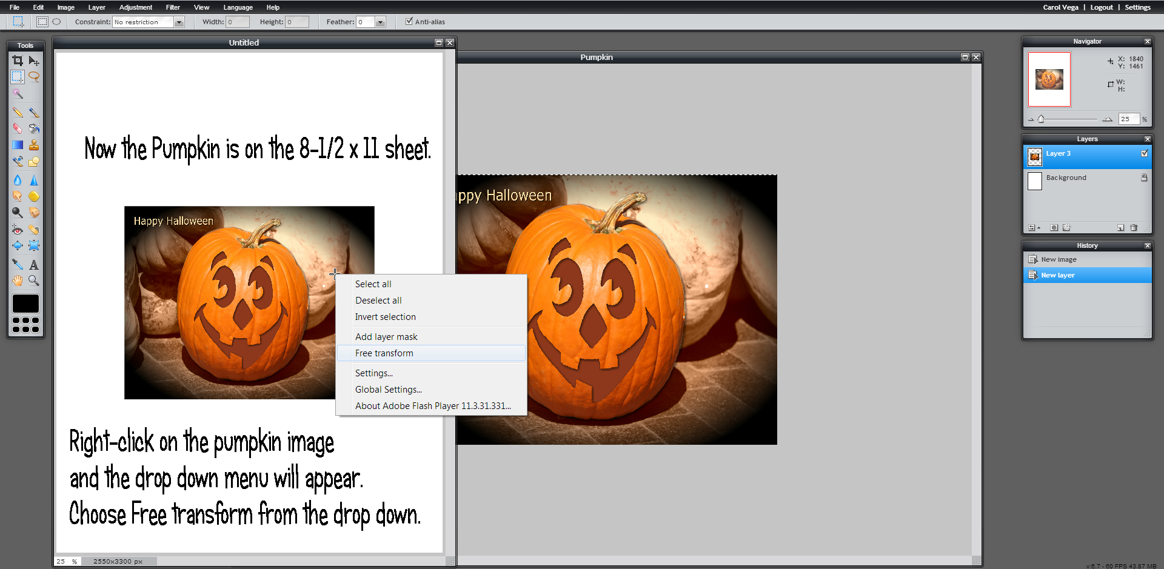Open the Language menu

tap(238, 7)
